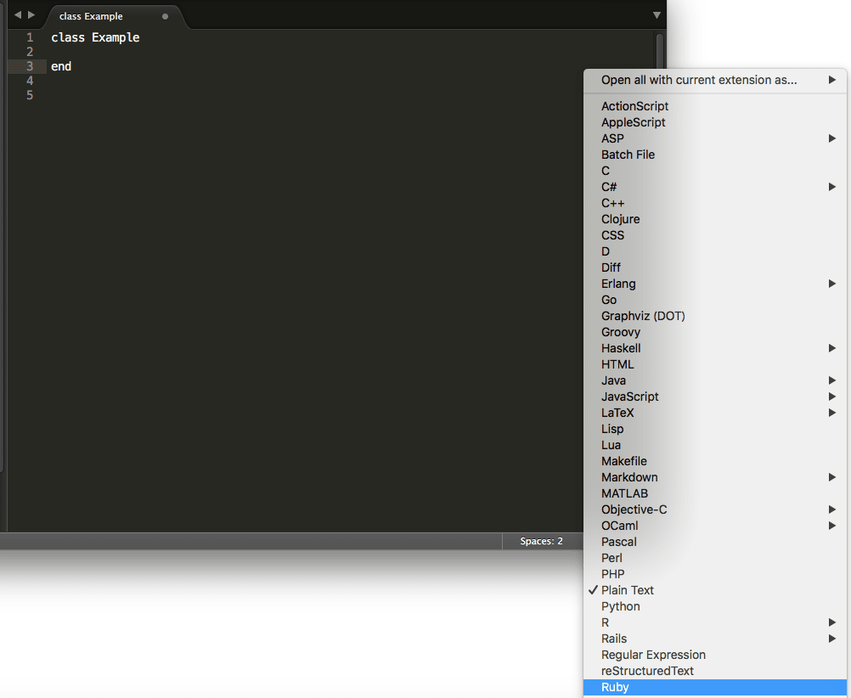
Task: Expand the C# submenu arrow
Action: pyautogui.click(x=832, y=187)
